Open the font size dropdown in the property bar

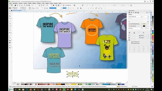[x=68, y=8]
